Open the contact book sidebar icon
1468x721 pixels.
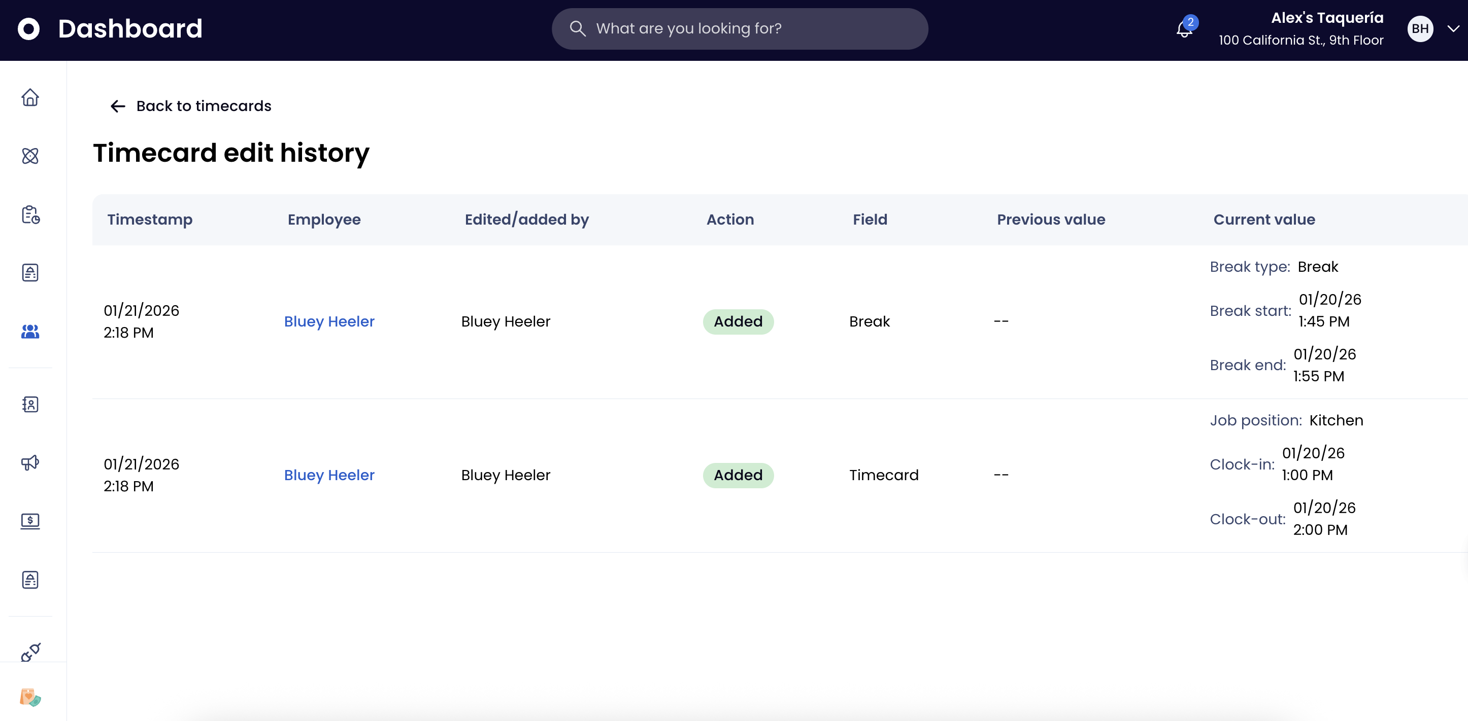point(30,404)
